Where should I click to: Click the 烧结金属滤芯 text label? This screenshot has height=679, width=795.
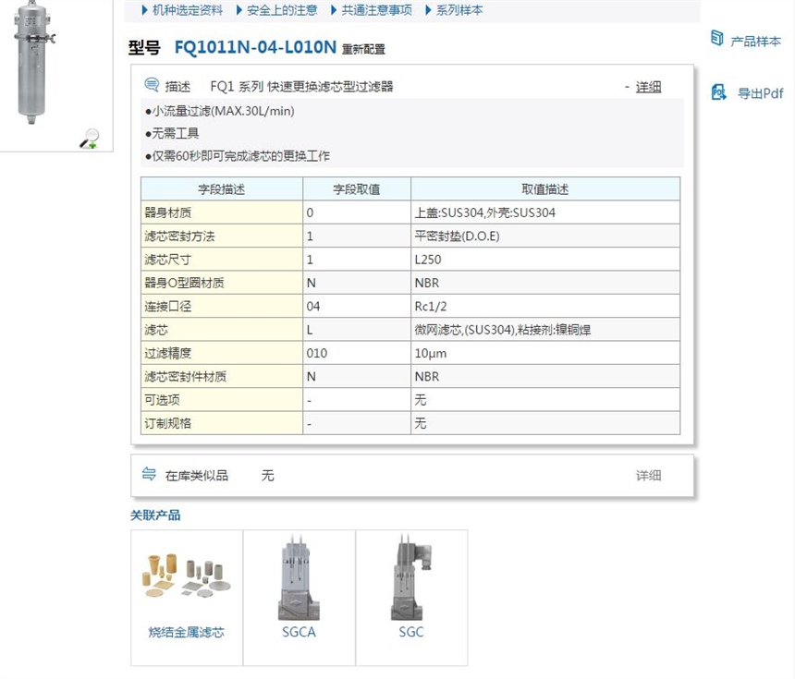[x=187, y=633]
